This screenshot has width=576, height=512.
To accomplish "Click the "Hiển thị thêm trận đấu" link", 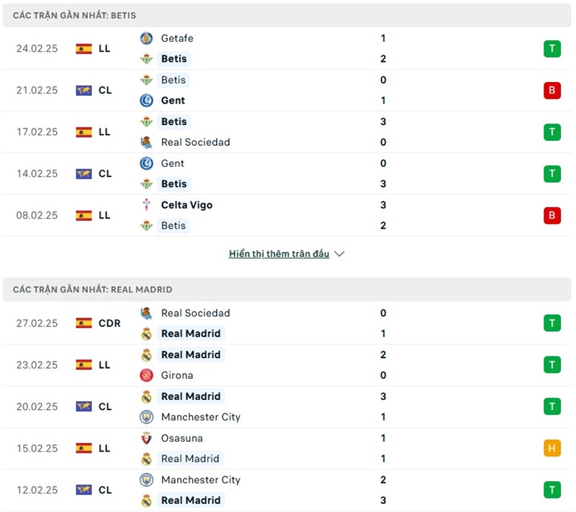I will [279, 254].
